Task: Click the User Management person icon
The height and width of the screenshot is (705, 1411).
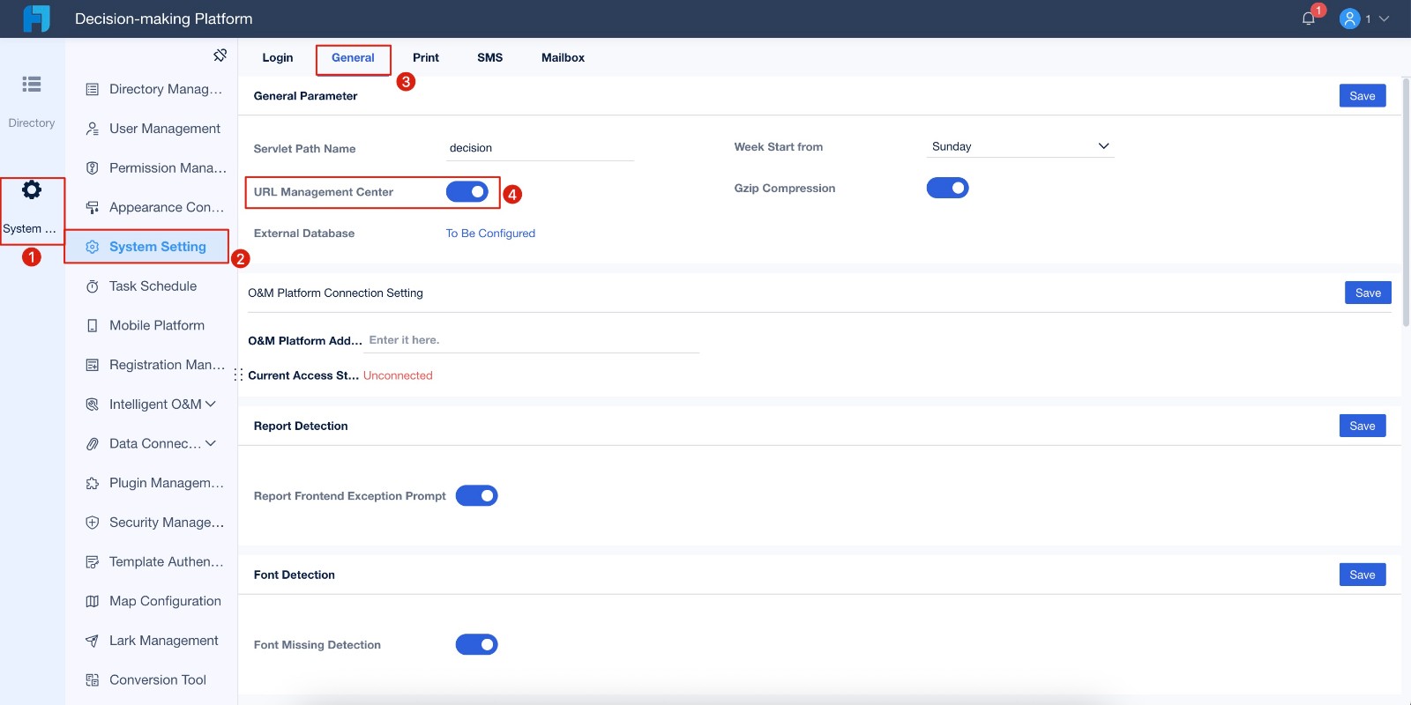Action: point(92,129)
